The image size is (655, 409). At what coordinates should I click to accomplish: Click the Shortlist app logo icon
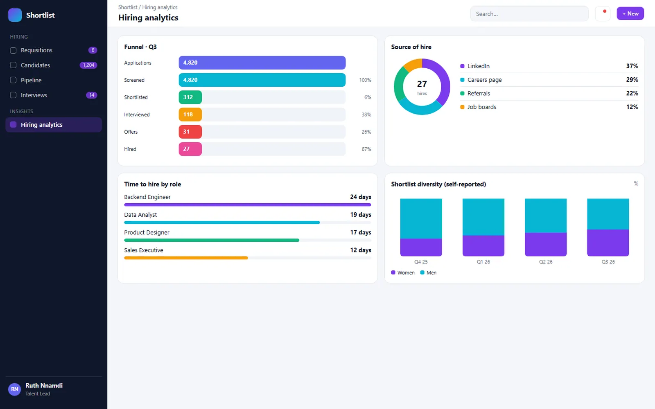[15, 15]
